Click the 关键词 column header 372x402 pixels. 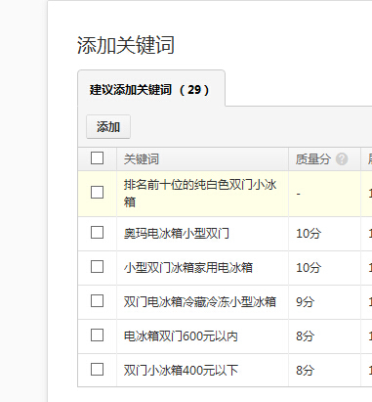coord(142,159)
